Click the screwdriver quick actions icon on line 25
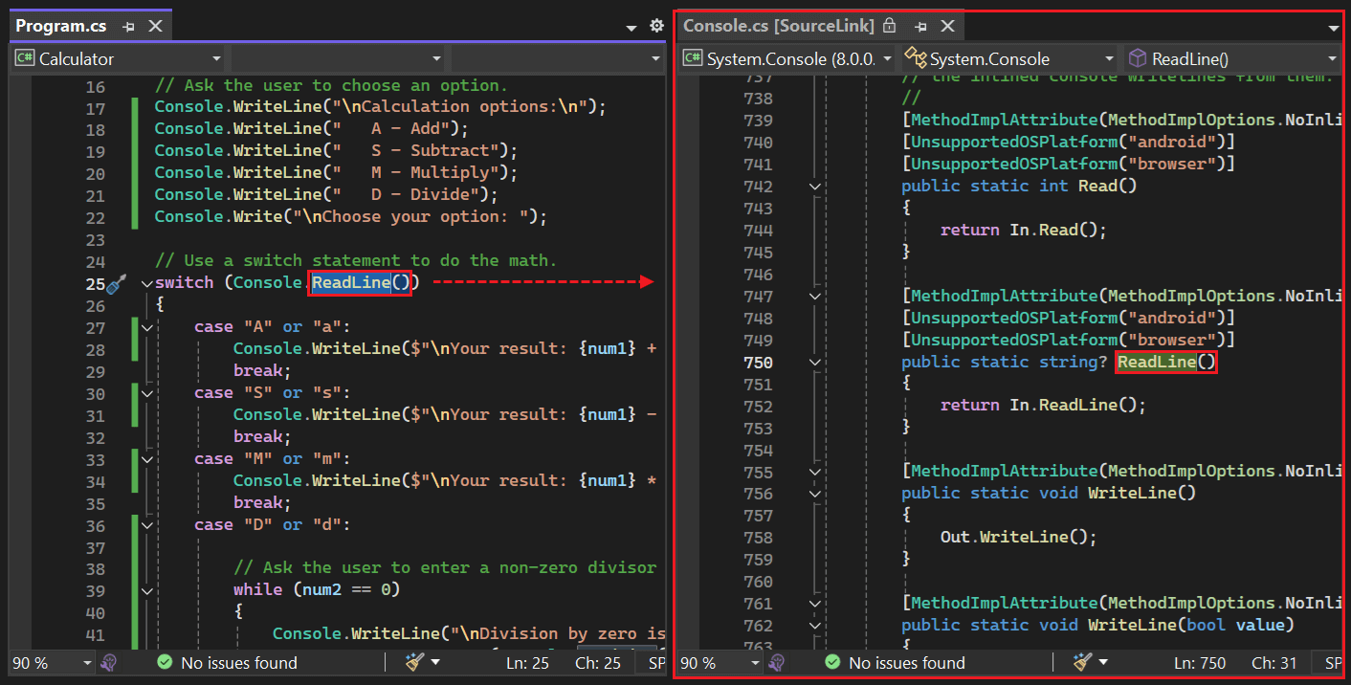 click(116, 284)
